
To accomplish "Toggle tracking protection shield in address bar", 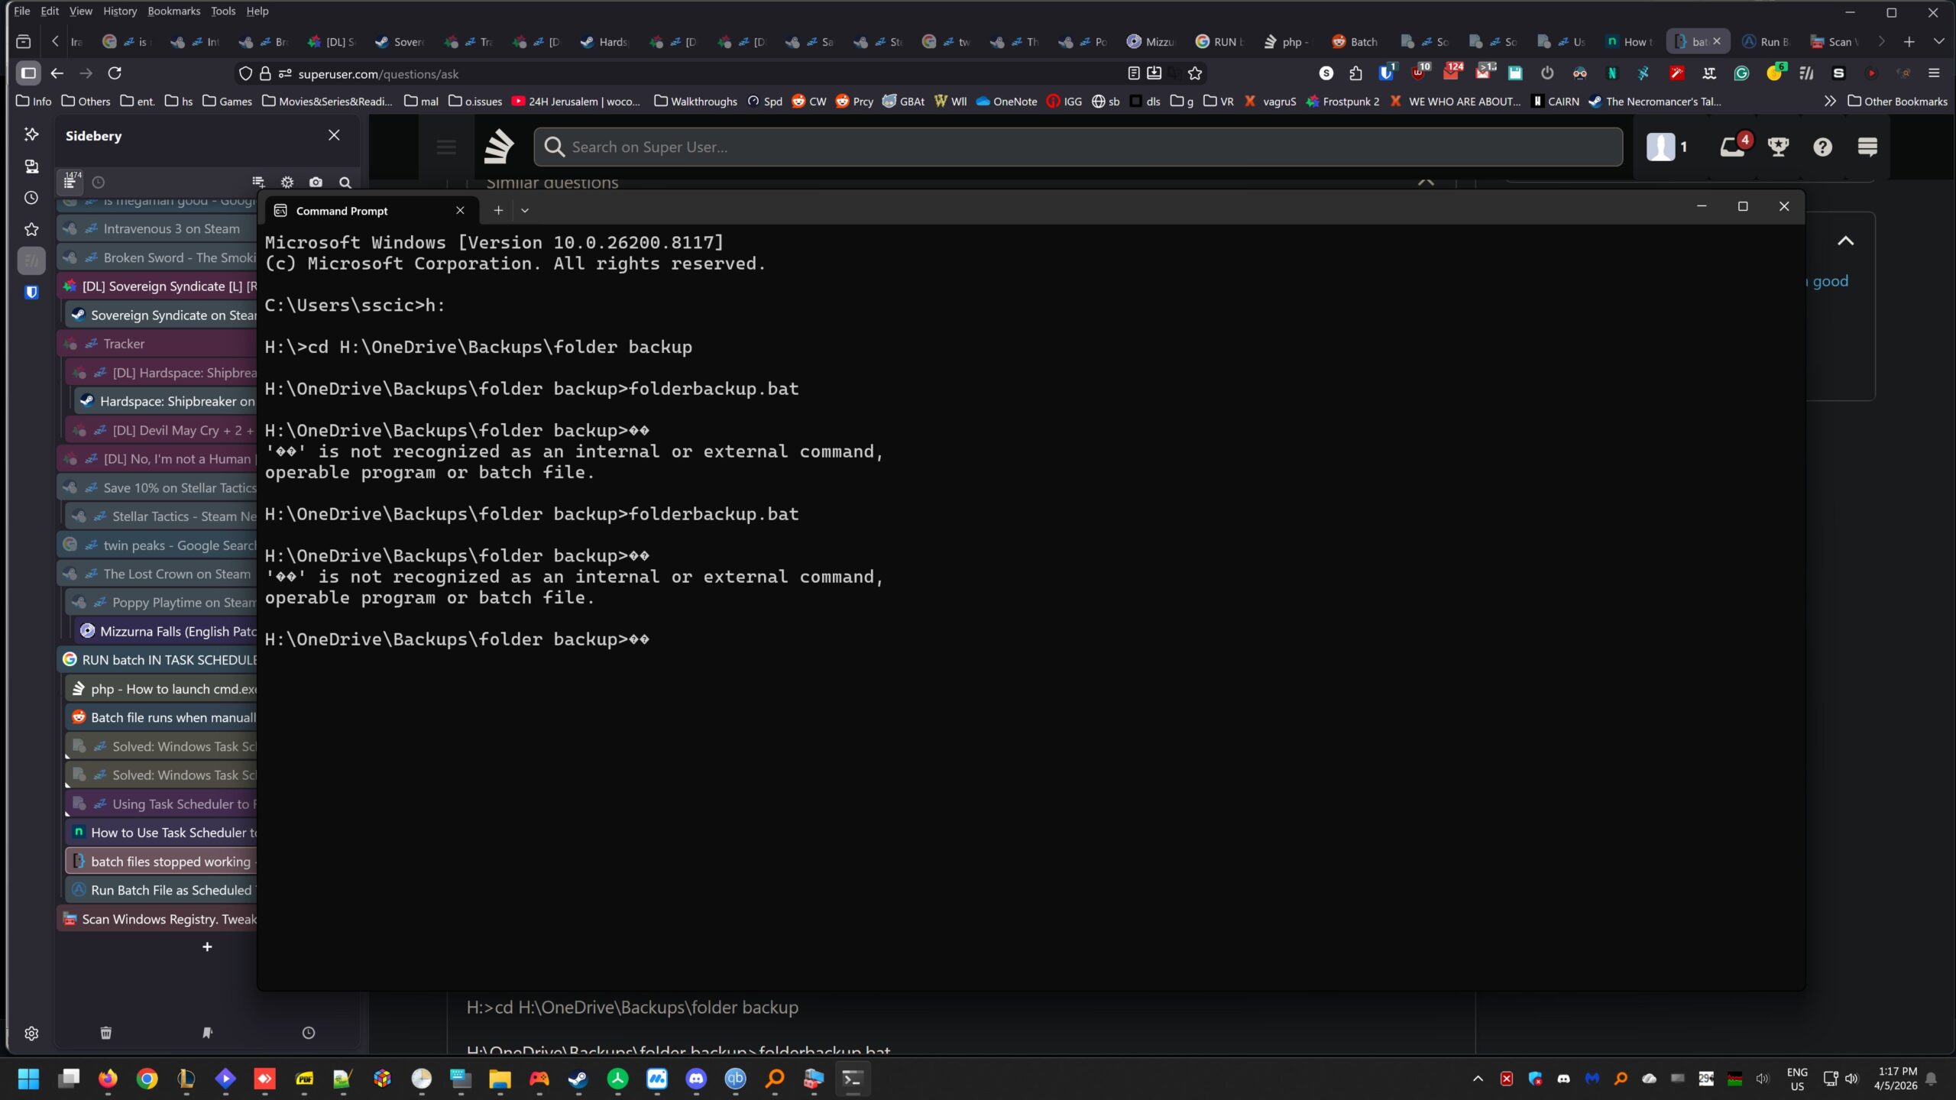I will 245,73.
